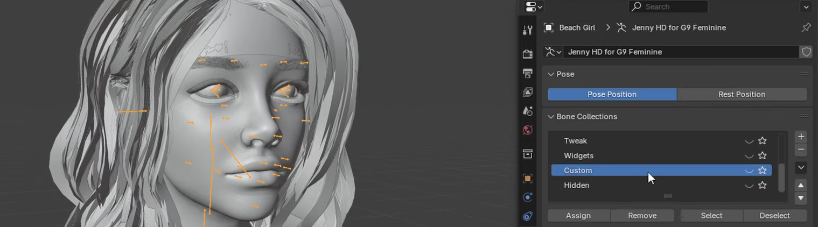Open the Physics properties tab icon

(x=528, y=197)
